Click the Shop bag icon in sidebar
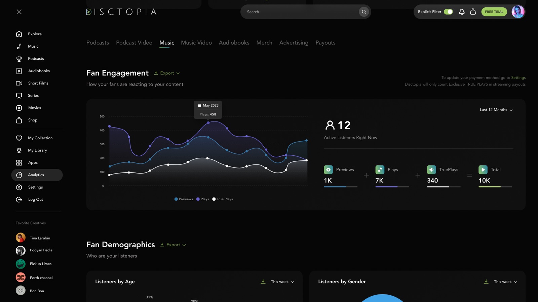The height and width of the screenshot is (302, 538). coord(19,120)
